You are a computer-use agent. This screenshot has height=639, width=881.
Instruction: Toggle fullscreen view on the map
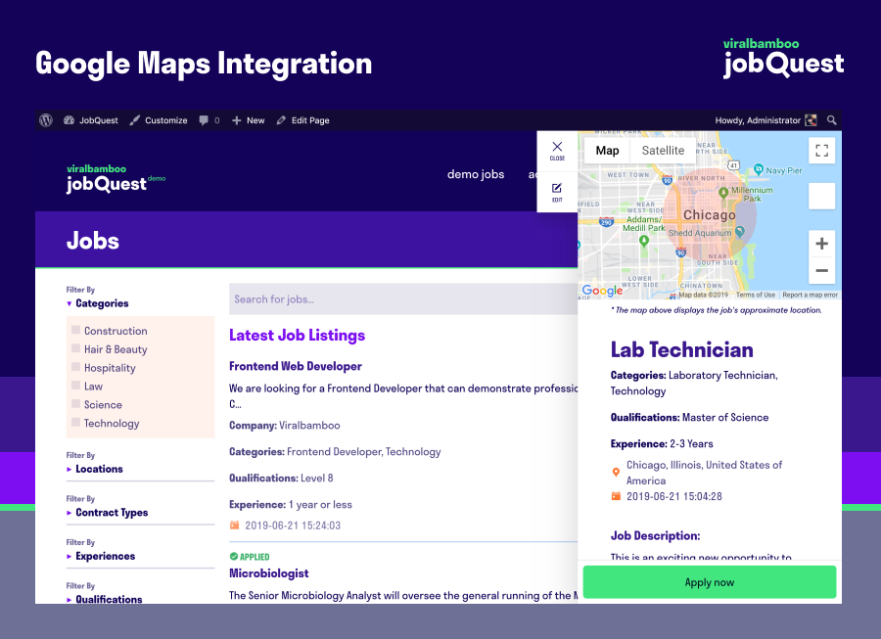pyautogui.click(x=822, y=150)
